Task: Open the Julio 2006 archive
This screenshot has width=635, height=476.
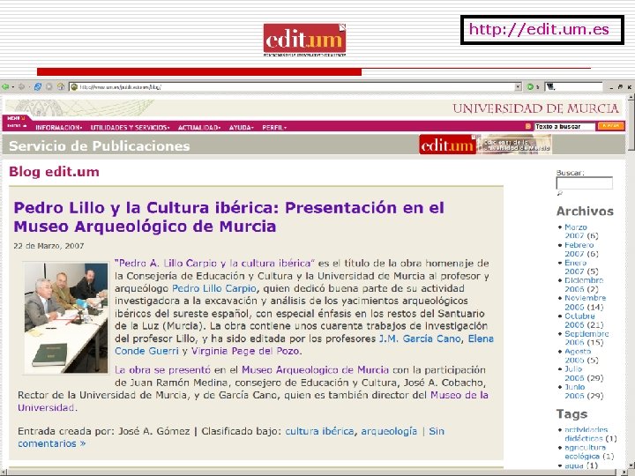Action: point(574,374)
